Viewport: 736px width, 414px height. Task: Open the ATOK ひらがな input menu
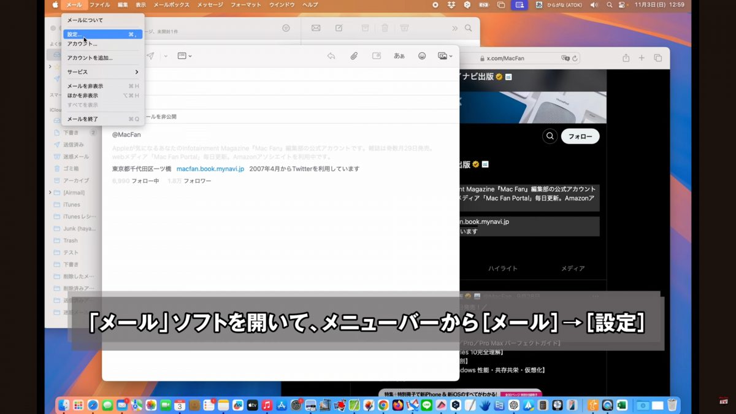559,5
